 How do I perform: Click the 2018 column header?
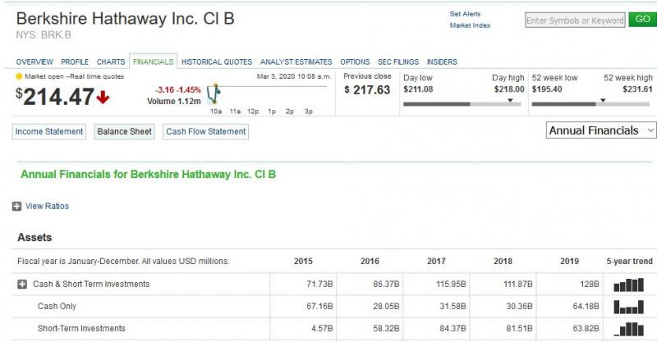coord(503,261)
